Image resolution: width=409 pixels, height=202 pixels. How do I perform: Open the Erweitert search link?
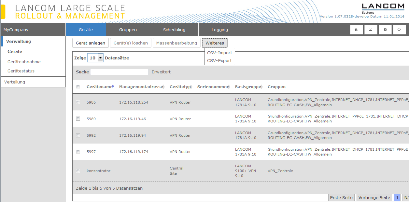[x=161, y=72]
